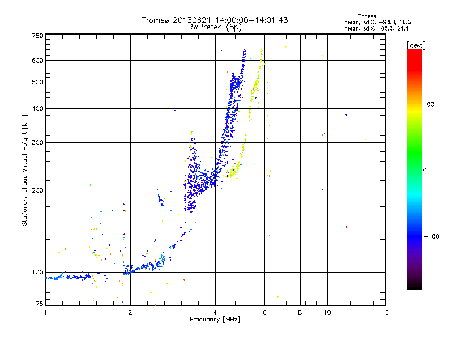Click the "mean, sd,X: 85.5, 21.1" line

point(376,28)
